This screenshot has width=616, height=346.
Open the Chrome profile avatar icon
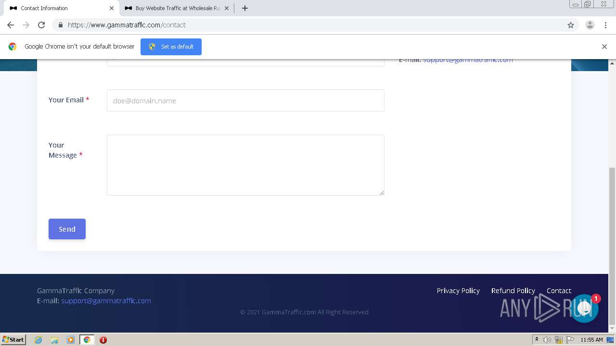[590, 25]
